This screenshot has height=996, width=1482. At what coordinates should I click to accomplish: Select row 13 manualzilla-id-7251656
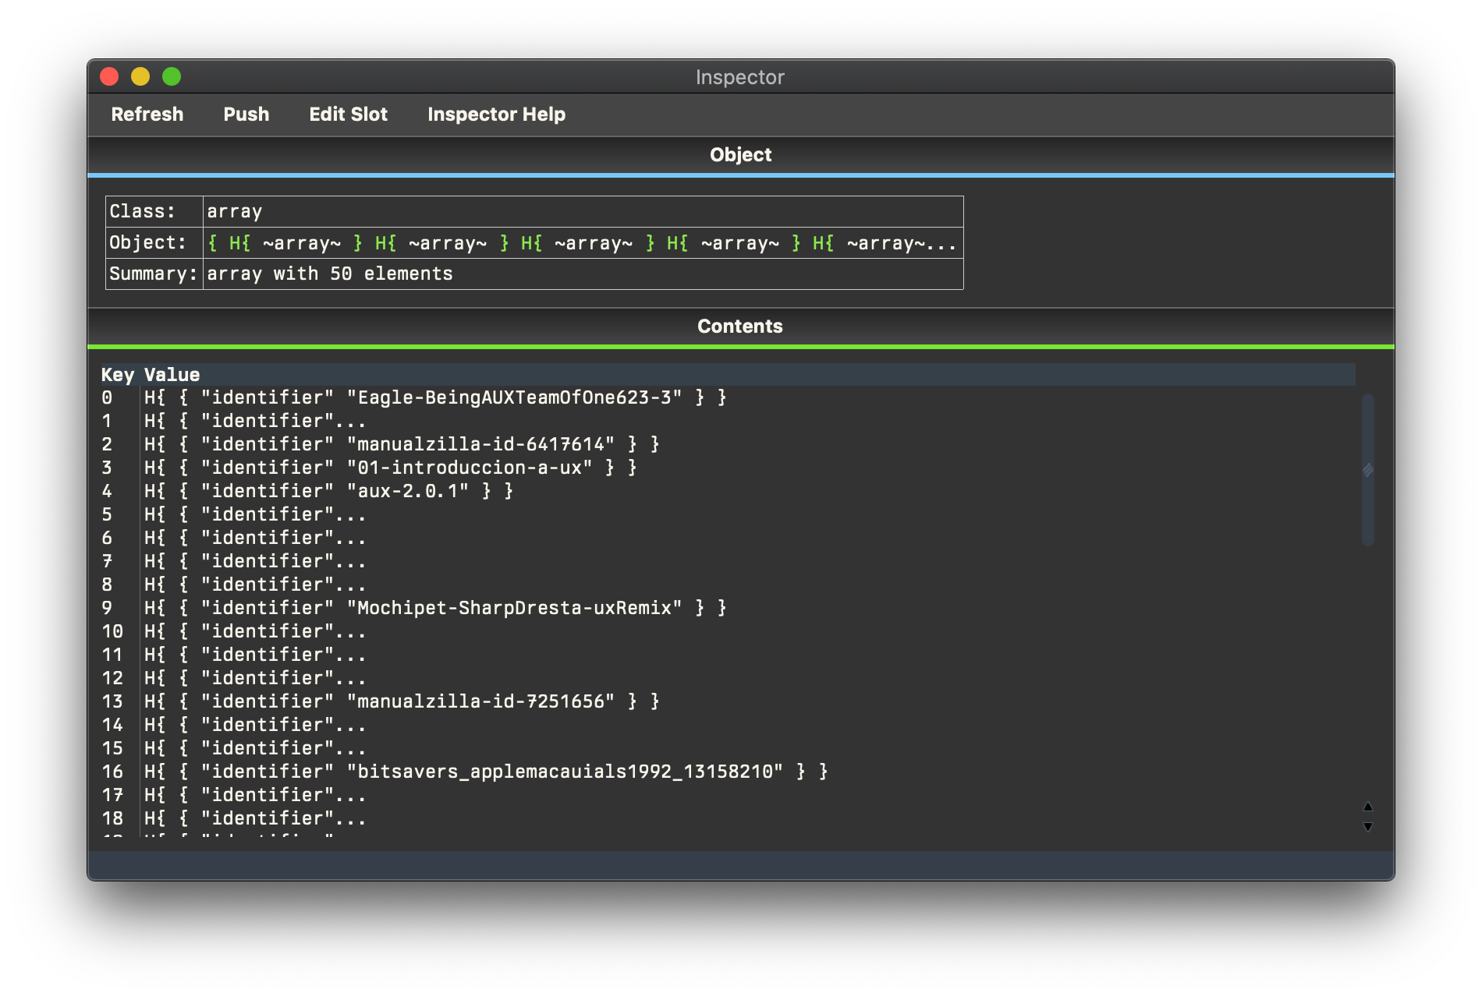coord(402,701)
